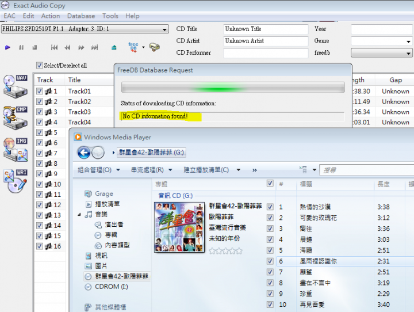The image size is (414, 312).
Task: Open the Help menu
Action: coord(132,16)
